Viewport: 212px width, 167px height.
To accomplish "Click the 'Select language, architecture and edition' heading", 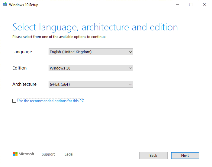I will (x=95, y=27).
